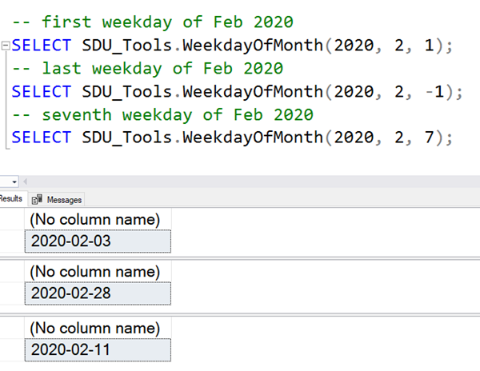
Task: Place cursor in 'last weekday of Feb 2020' comment
Action: pos(160,69)
